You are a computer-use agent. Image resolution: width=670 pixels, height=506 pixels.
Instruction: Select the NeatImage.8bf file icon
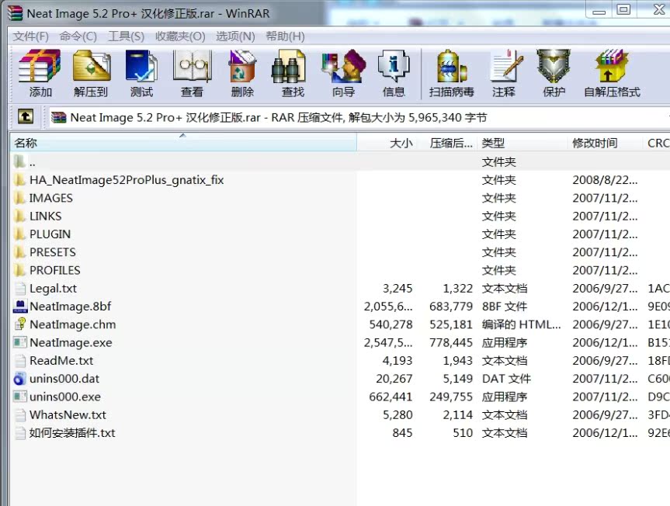coord(19,307)
